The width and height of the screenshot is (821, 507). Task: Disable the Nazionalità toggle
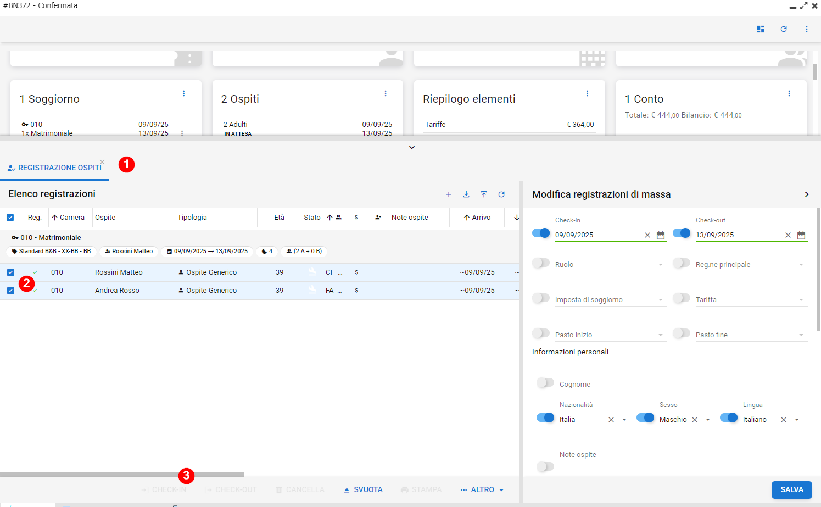(545, 418)
